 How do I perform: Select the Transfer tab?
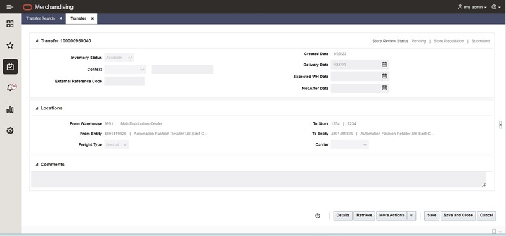coord(79,18)
